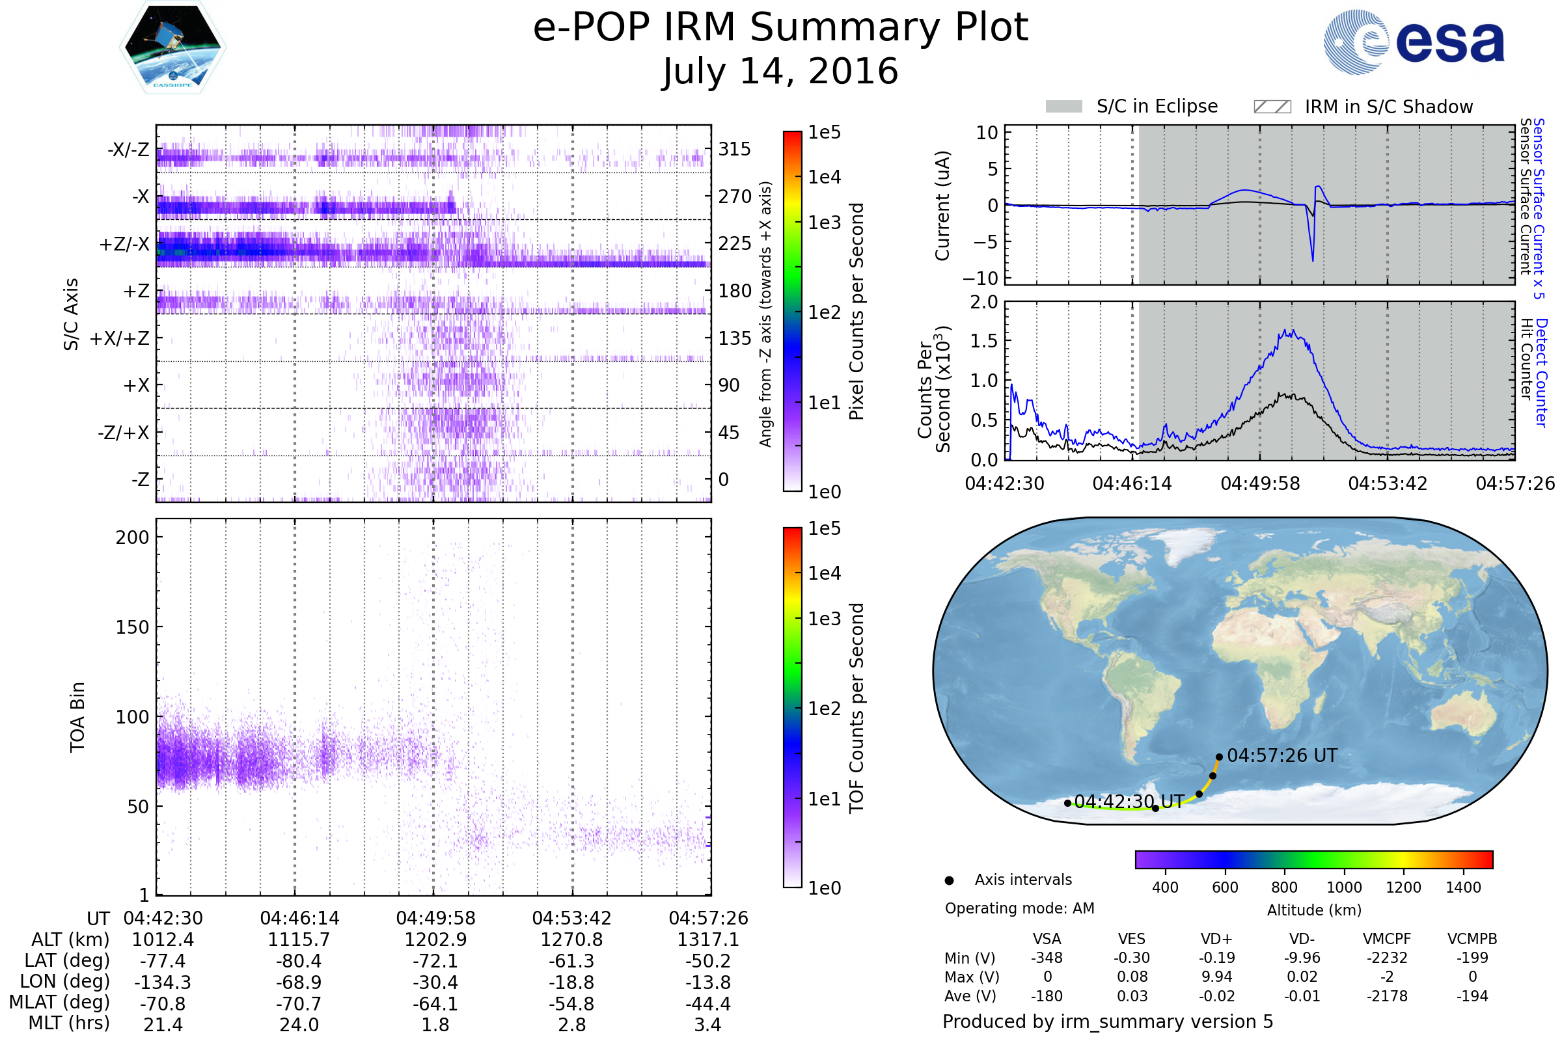Click the TOF Counts per Second colorbar

(x=792, y=707)
